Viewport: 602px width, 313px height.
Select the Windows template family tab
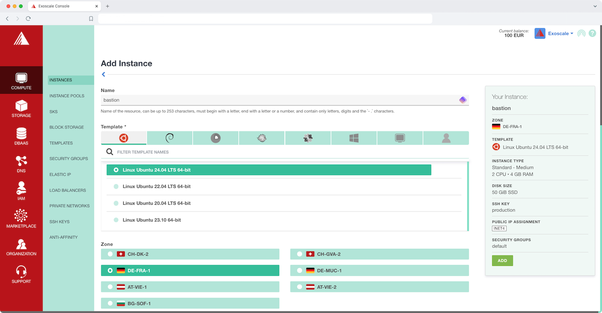click(x=354, y=138)
